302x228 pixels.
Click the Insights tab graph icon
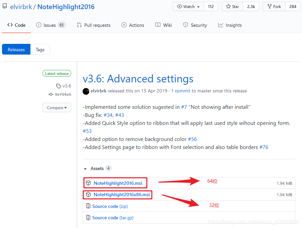[x=221, y=25]
